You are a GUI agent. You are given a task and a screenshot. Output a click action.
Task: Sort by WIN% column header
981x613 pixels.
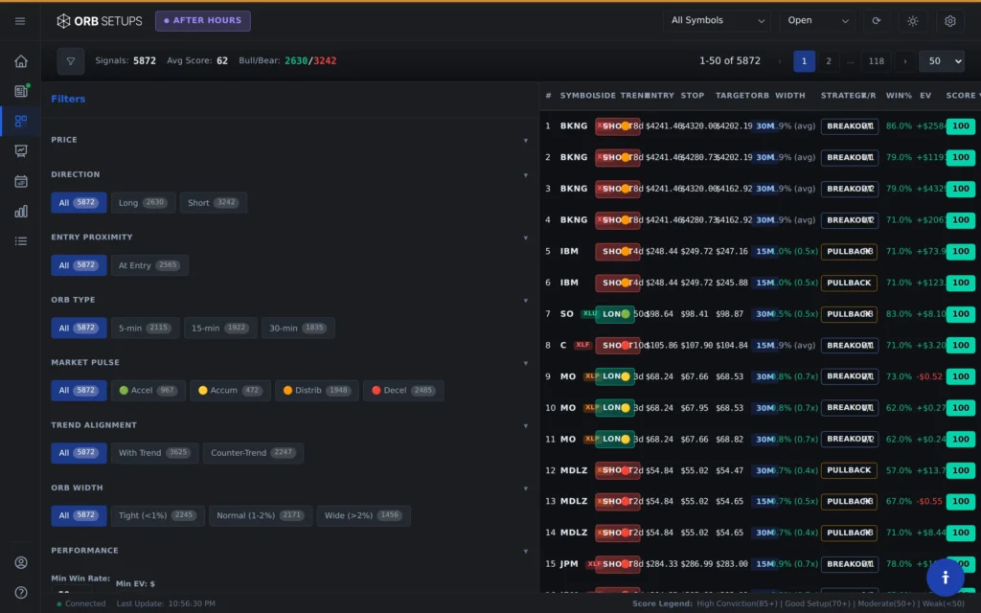tap(899, 96)
